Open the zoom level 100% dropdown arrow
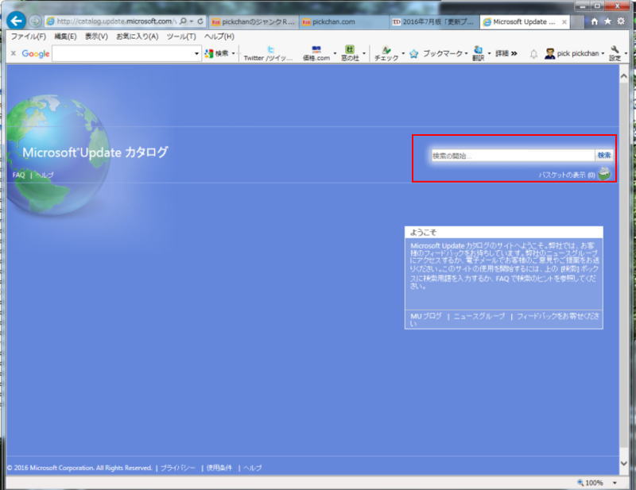The height and width of the screenshot is (490, 636). (615, 483)
